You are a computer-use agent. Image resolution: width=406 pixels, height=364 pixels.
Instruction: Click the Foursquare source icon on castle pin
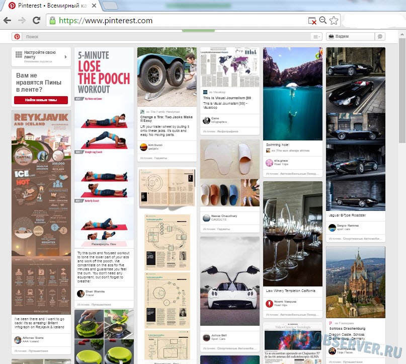pyautogui.click(x=331, y=323)
